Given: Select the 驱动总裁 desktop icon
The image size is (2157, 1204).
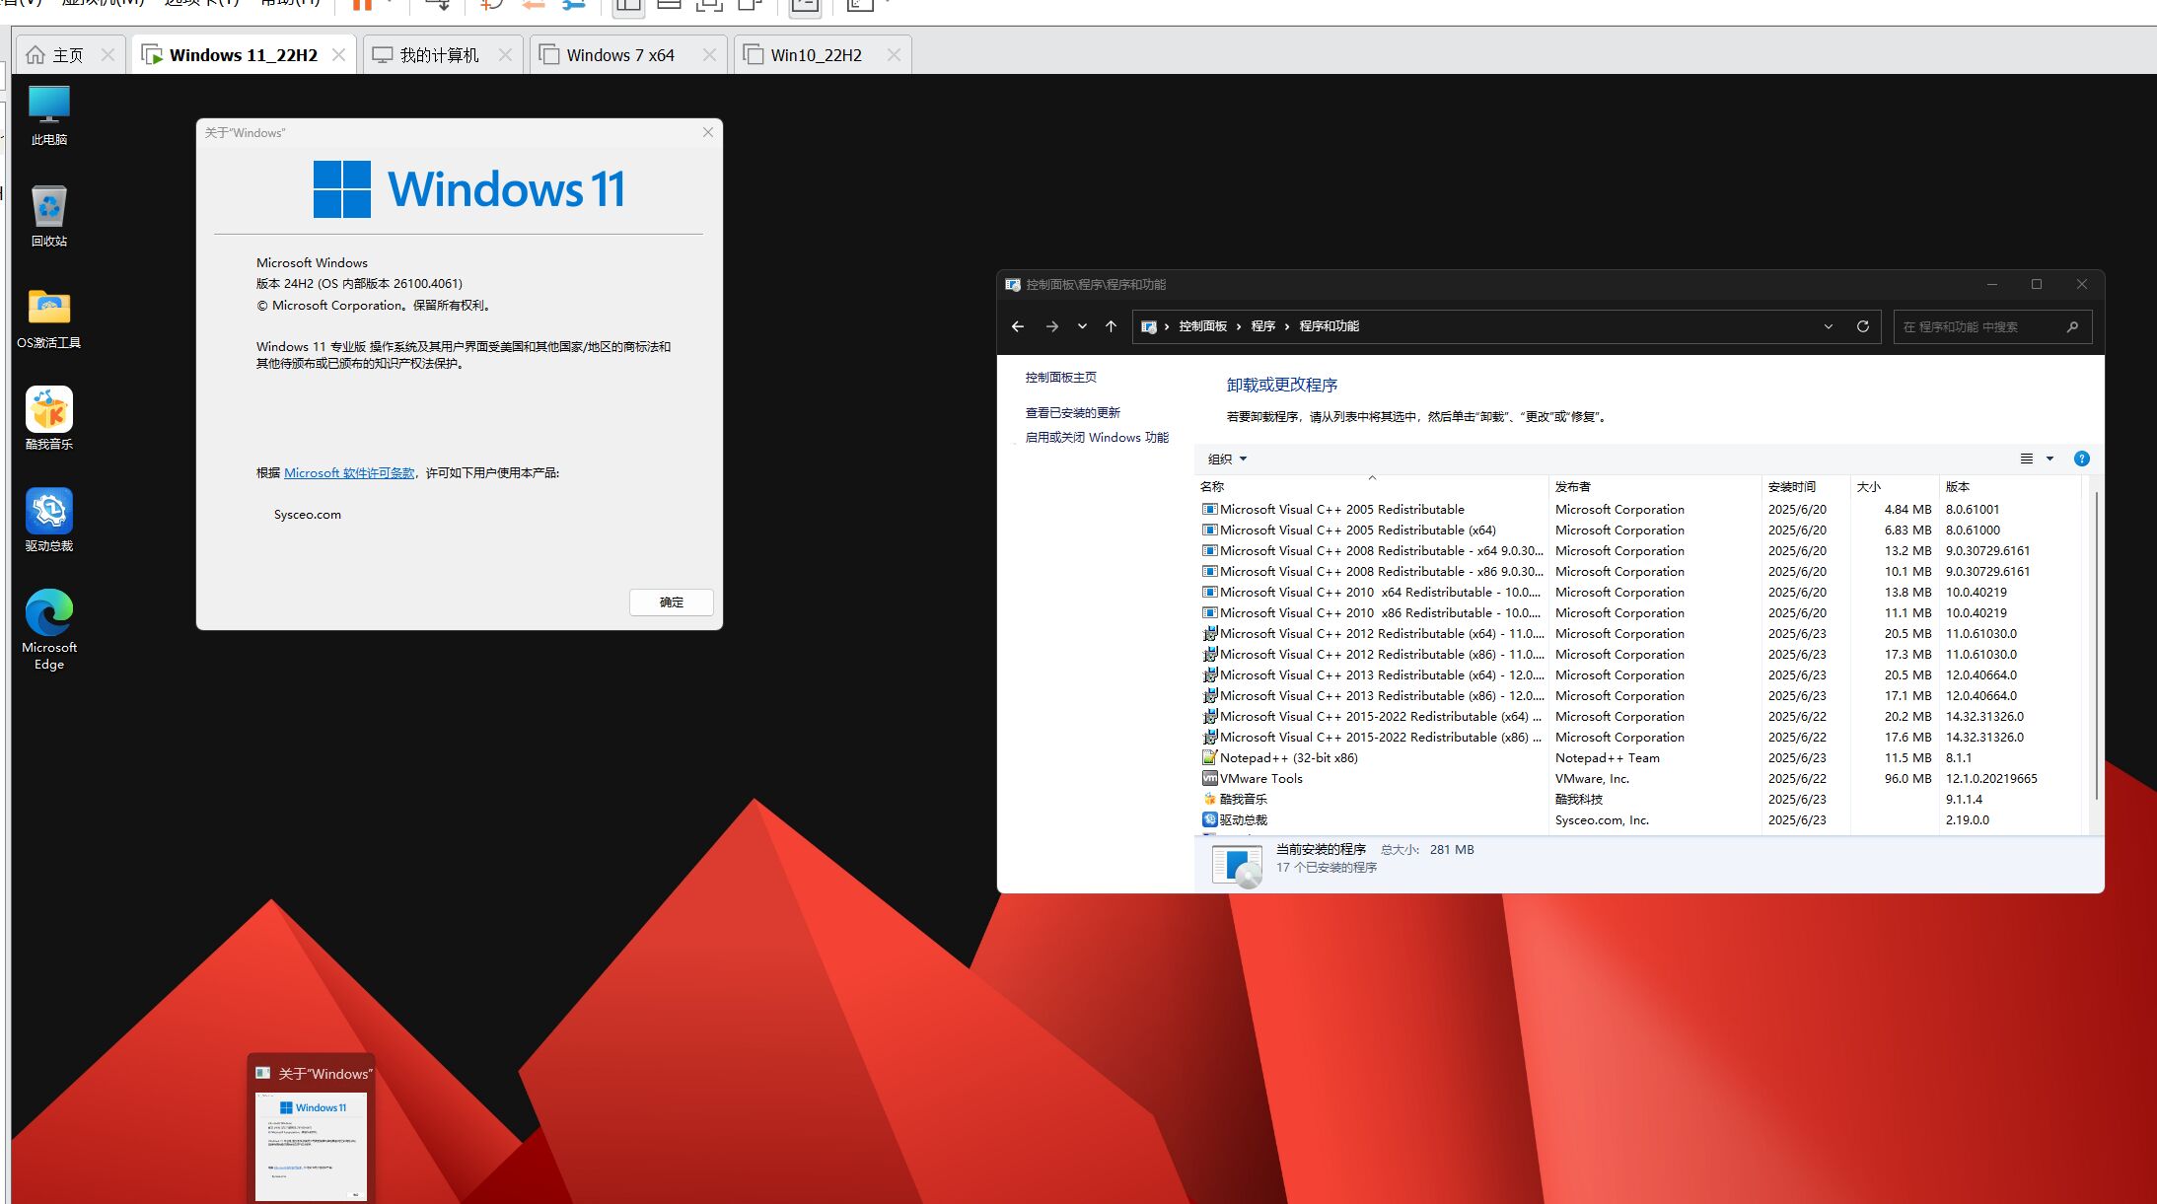Looking at the screenshot, I should click(x=48, y=521).
